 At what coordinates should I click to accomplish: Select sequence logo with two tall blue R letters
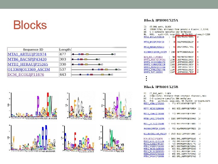coord(32,138)
